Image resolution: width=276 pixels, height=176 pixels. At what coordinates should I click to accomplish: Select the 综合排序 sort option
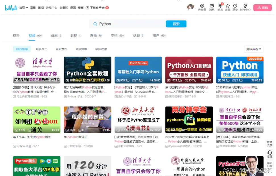pos(22,49)
